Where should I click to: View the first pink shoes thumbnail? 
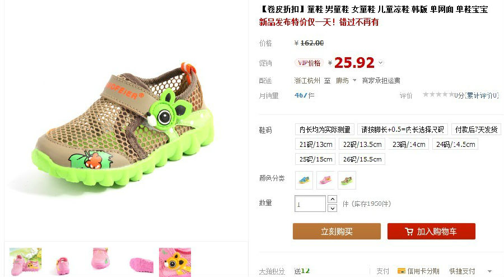[25, 262]
